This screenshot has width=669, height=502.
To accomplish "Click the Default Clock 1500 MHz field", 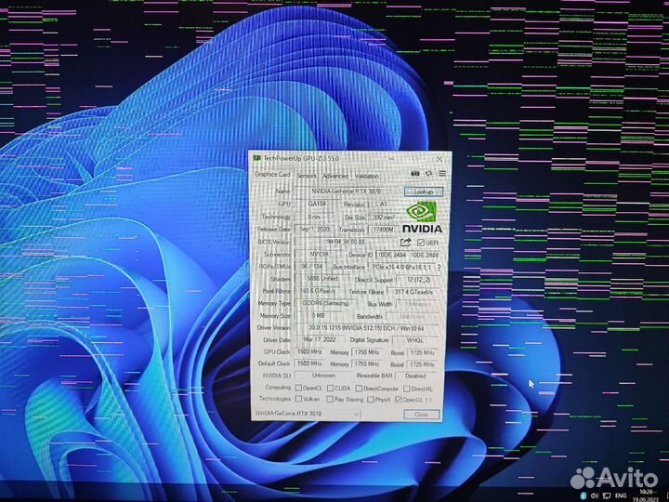I will (x=309, y=363).
